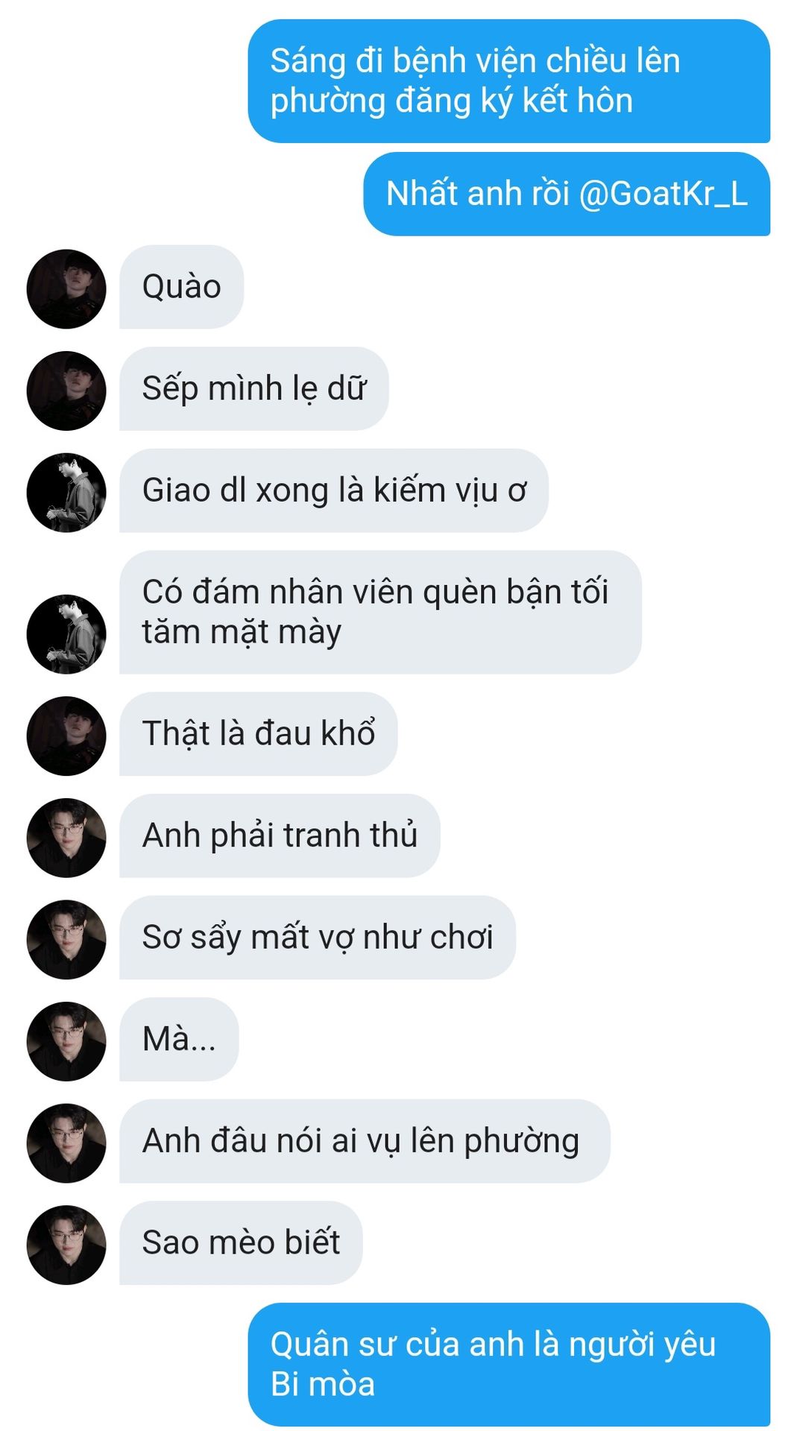The width and height of the screenshot is (797, 1431).
Task: Select the "Sao mèo biết" bubble
Action: (241, 1243)
